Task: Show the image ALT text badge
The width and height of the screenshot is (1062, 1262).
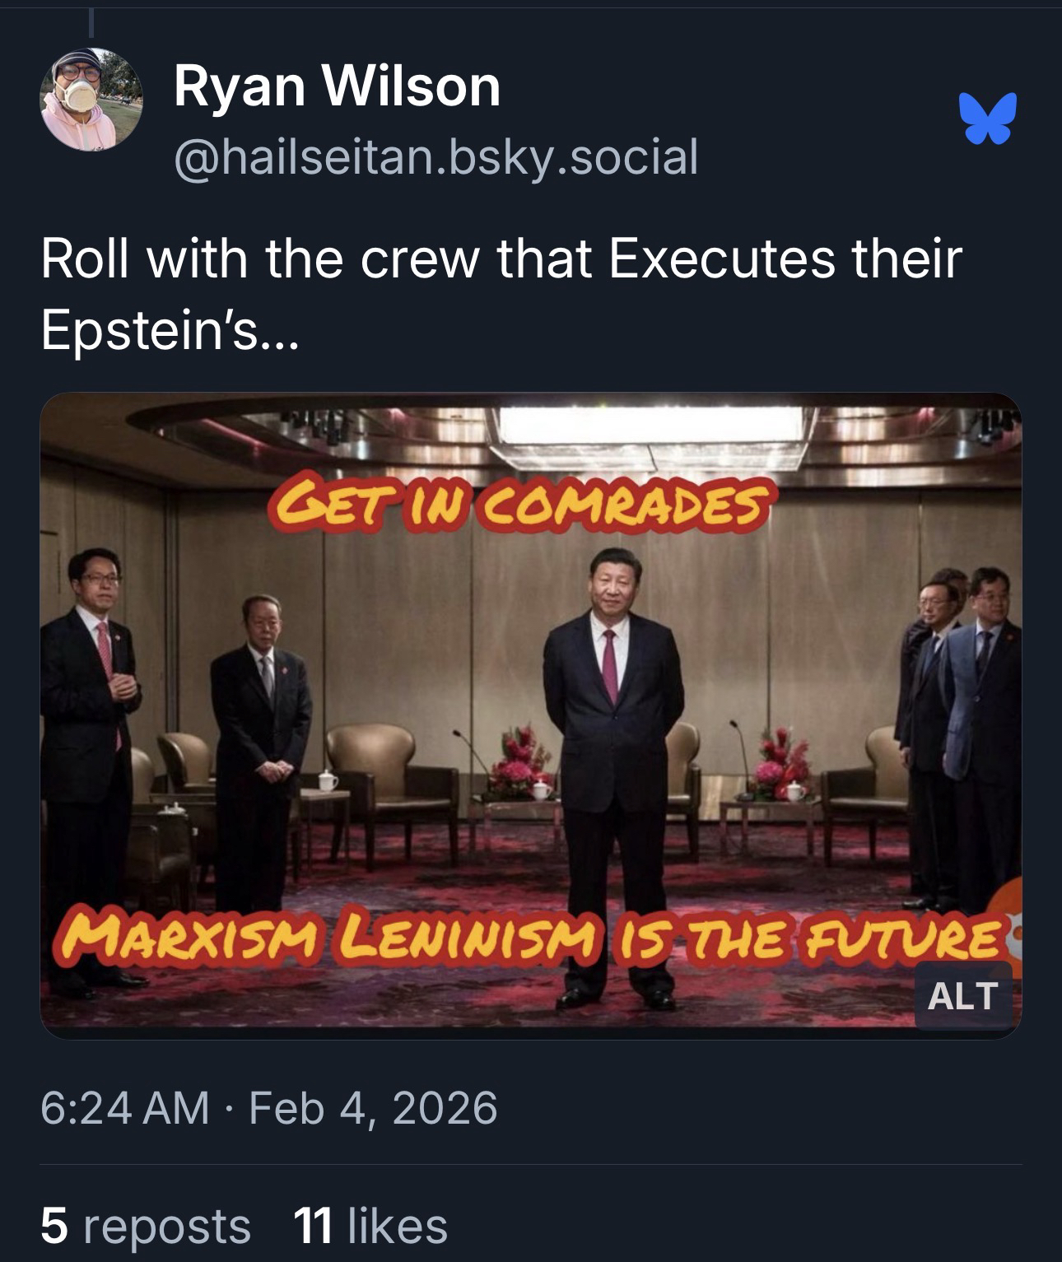Action: [x=962, y=996]
